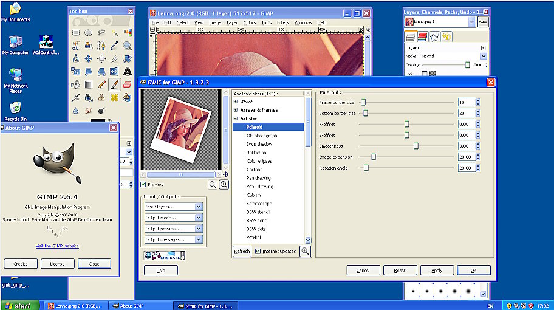Select the Alignment tool
Viewport: 554px width, 310px height.
pos(101,59)
